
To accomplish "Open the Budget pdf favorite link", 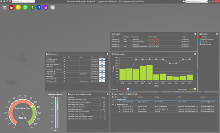I will point(205,45).
